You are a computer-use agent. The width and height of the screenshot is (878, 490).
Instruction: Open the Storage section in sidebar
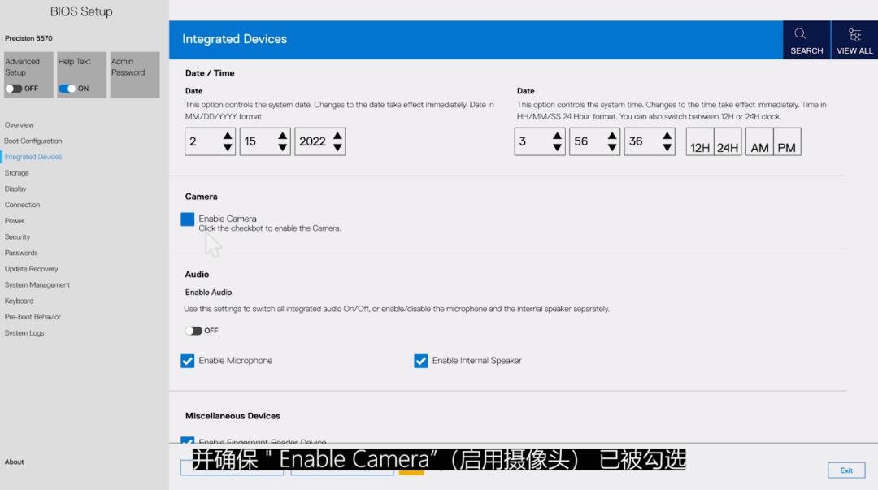[x=15, y=172]
